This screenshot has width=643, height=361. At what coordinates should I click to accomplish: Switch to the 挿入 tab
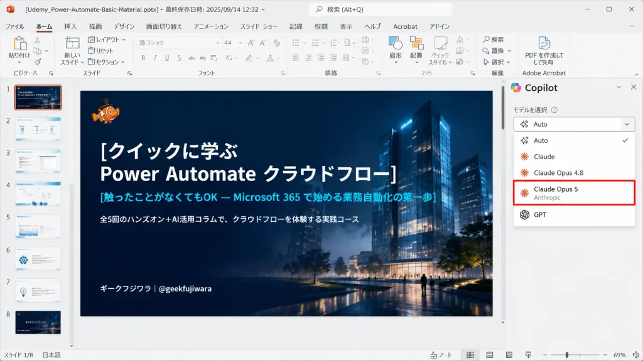(70, 26)
